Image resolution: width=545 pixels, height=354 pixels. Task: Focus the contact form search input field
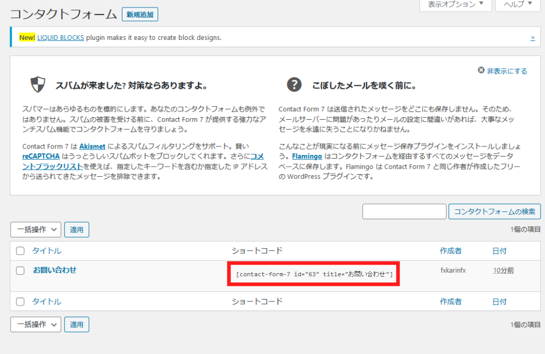coord(404,211)
